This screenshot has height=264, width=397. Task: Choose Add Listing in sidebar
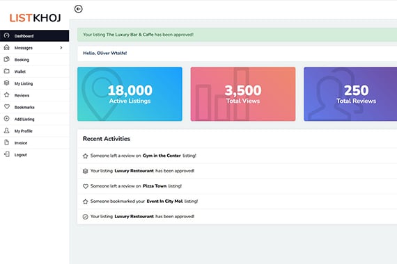(34, 119)
